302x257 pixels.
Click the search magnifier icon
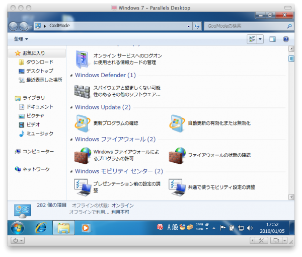point(289,26)
